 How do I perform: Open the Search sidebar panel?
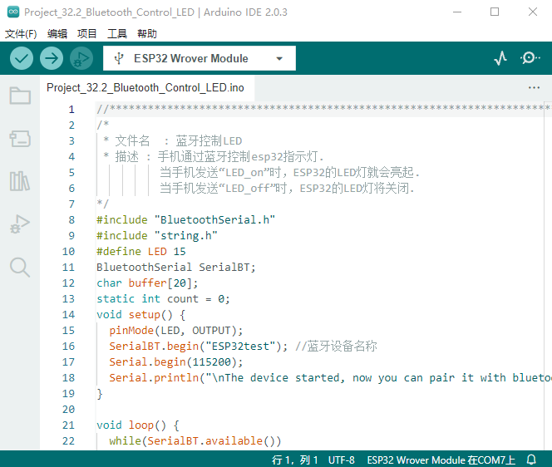[x=20, y=267]
